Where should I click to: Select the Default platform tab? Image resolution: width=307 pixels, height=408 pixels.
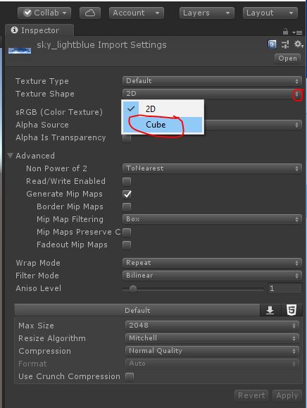[x=137, y=310]
